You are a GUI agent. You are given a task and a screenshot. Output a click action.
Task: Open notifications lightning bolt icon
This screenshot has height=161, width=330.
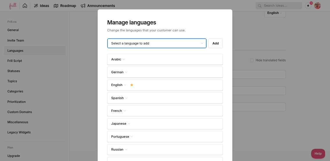point(308,6)
